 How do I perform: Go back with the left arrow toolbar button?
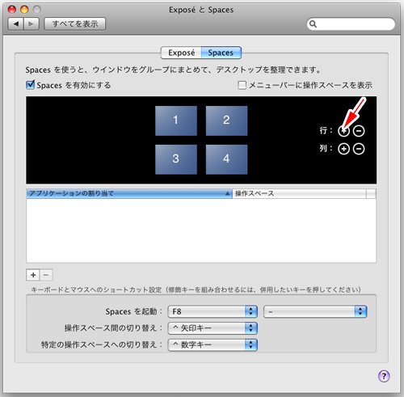coord(16,24)
